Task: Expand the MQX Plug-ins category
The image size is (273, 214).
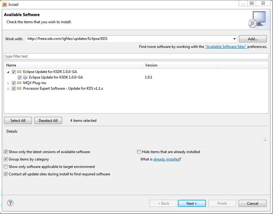Action: [x=8, y=83]
